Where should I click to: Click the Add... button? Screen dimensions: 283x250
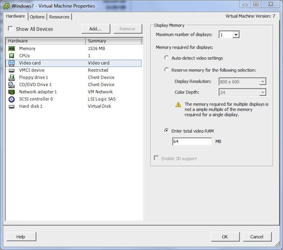point(96,29)
